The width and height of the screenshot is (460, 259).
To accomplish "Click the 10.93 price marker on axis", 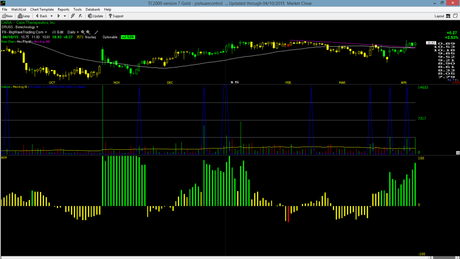I will click(431, 43).
